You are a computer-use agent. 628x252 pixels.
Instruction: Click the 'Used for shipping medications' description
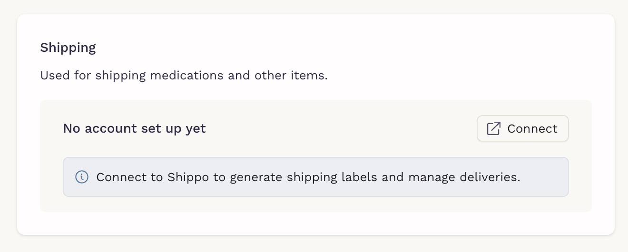(184, 76)
